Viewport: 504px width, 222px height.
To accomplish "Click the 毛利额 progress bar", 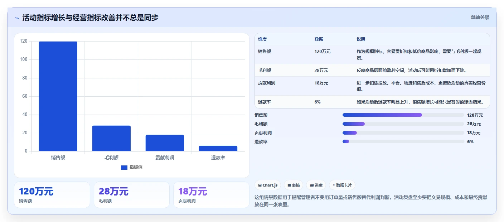I will [403, 124].
